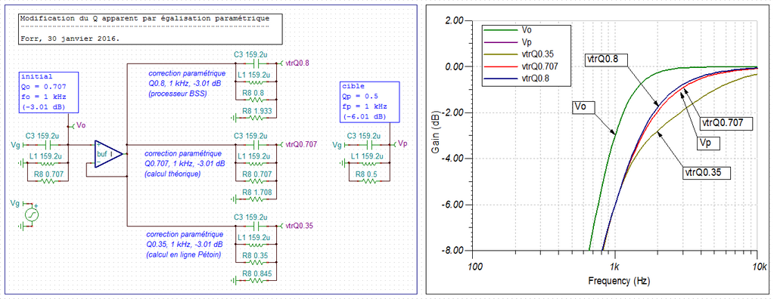Click the '2.00' tick label on the gain axis
Viewport: 774px width, 299px height.
(455, 21)
